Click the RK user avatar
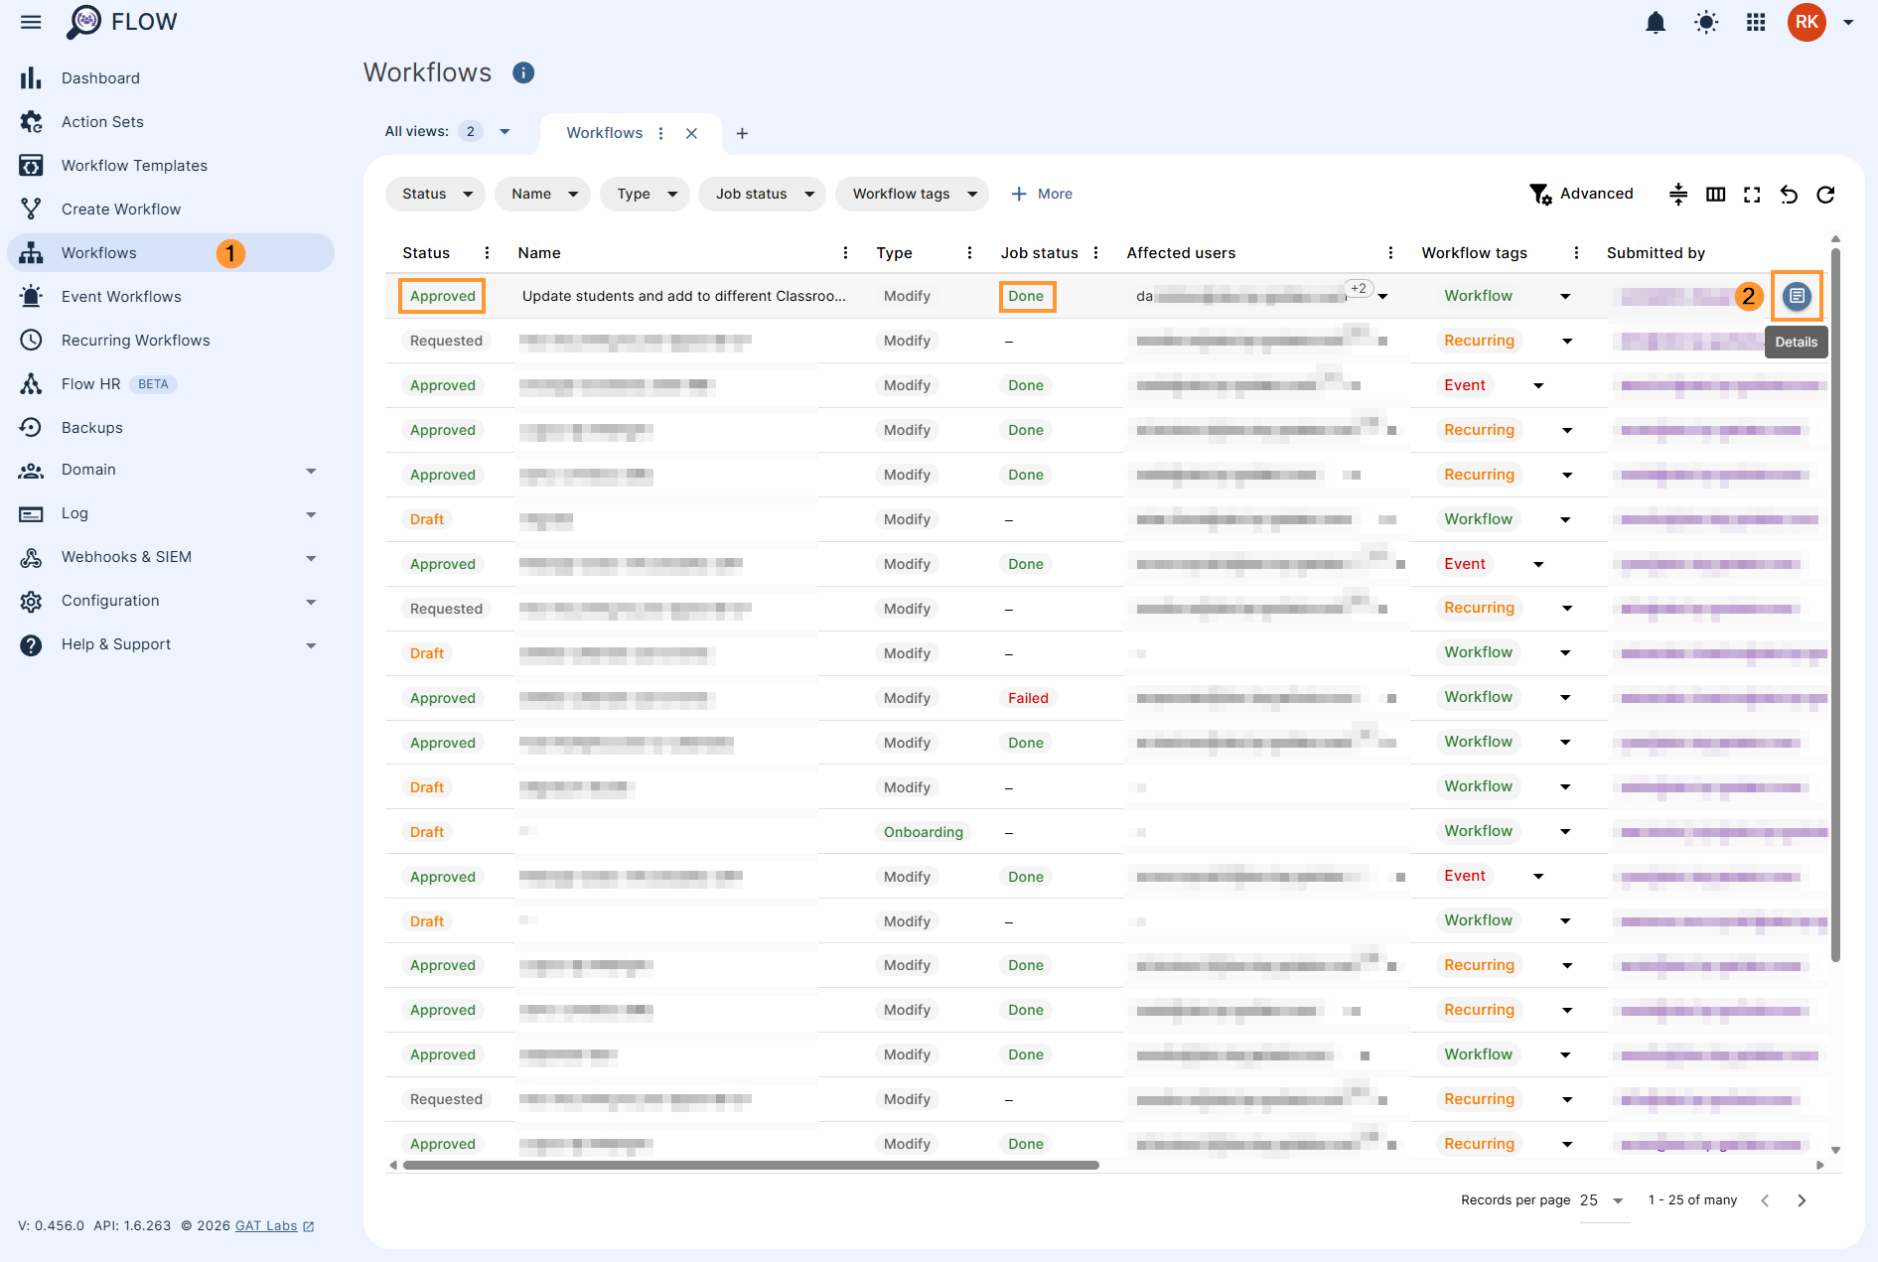The image size is (1878, 1262). click(x=1806, y=22)
